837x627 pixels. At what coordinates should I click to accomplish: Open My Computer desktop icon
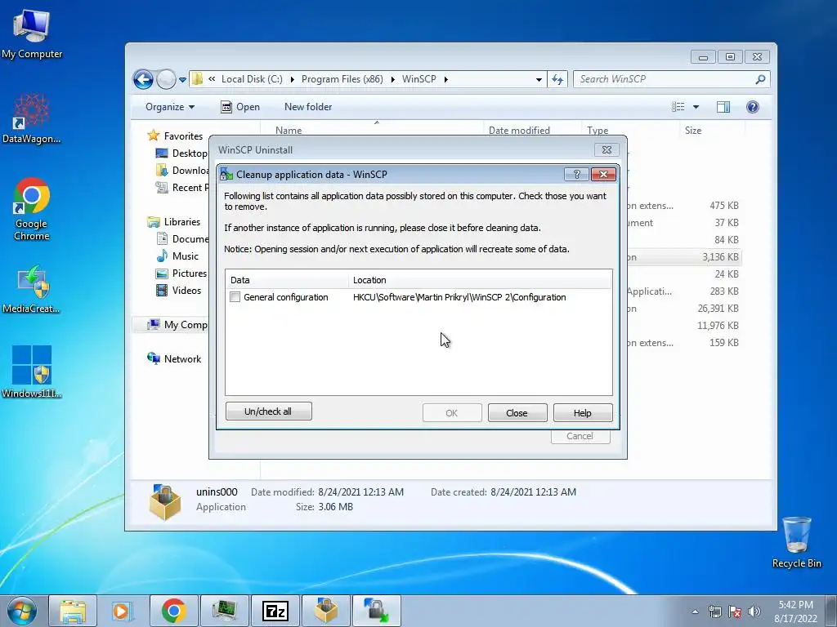(32, 33)
